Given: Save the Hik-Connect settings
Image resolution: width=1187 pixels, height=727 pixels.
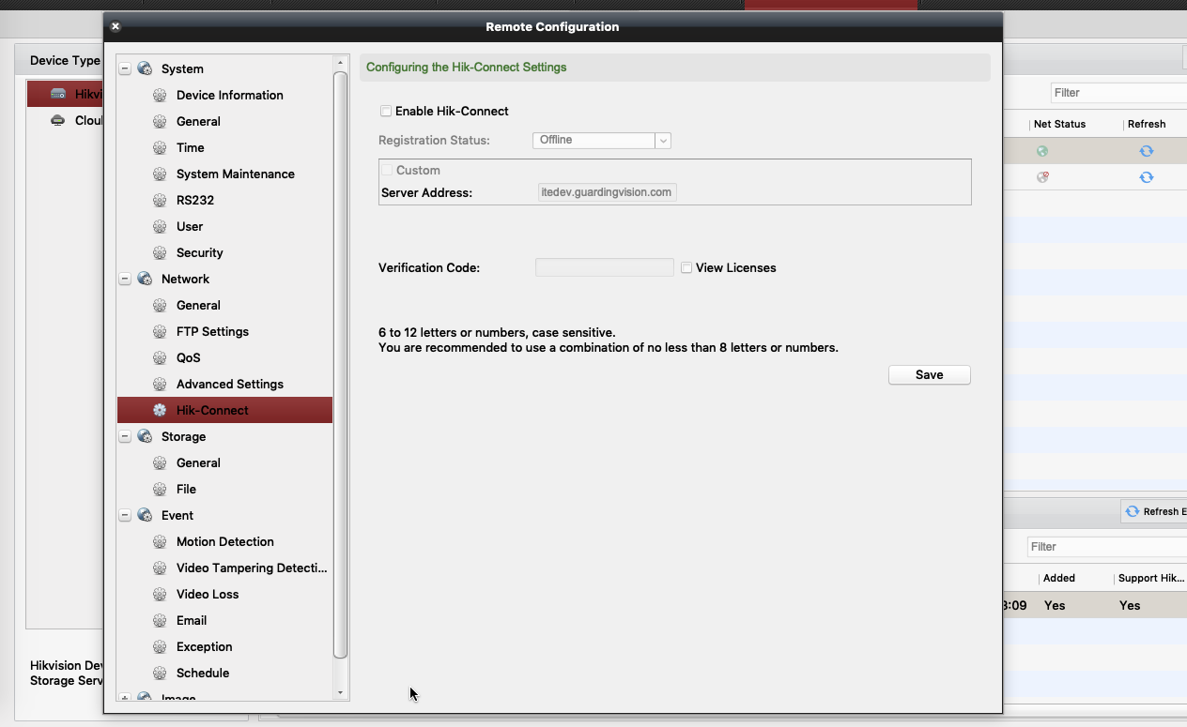Looking at the screenshot, I should coord(929,374).
